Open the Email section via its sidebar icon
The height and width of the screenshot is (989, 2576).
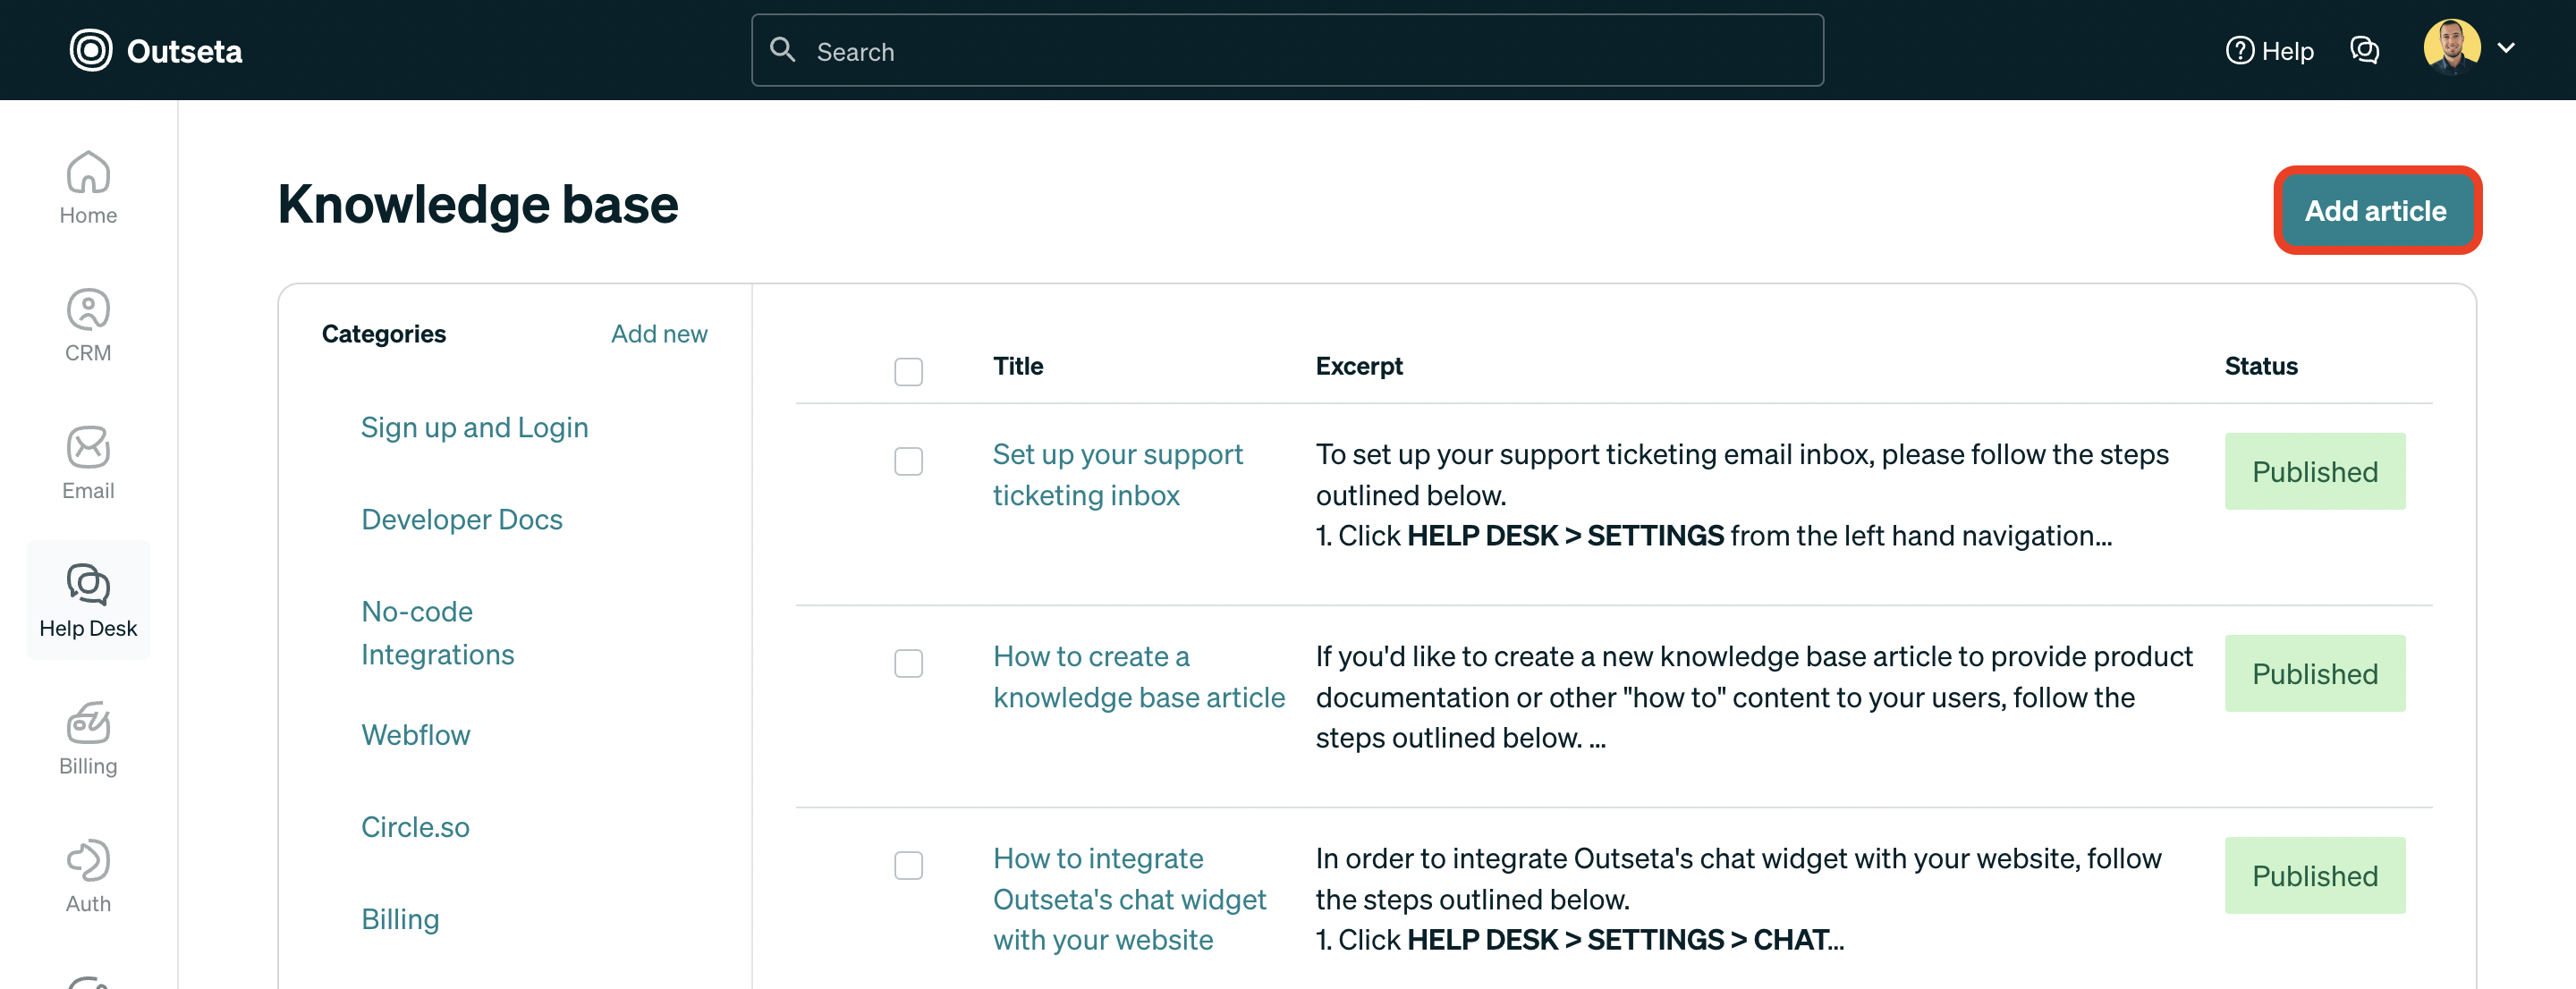(88, 460)
